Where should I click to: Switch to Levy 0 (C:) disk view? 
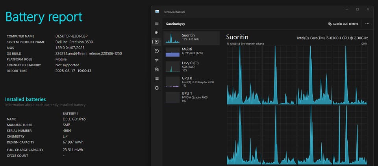point(192,66)
